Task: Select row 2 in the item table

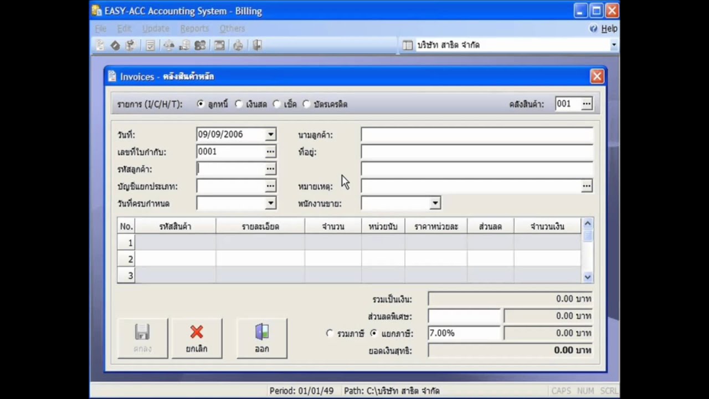Action: point(349,259)
